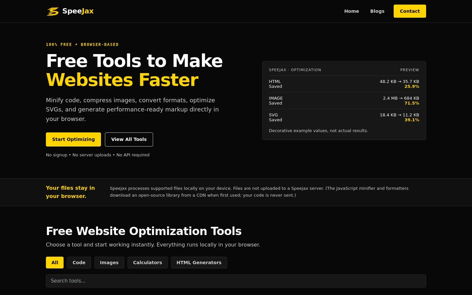The width and height of the screenshot is (472, 295).
Task: Click 'No signup • No server uploads' line
Action: tap(98, 155)
